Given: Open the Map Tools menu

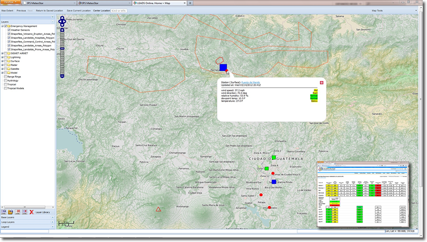Looking at the screenshot, I should pyautogui.click(x=377, y=11).
